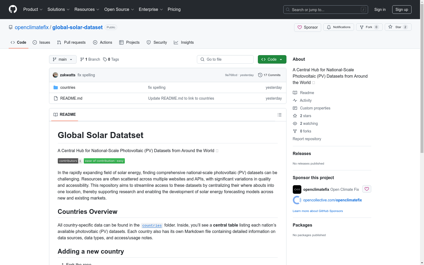
Task: Switch to the Pull requests tab
Action: (x=71, y=42)
